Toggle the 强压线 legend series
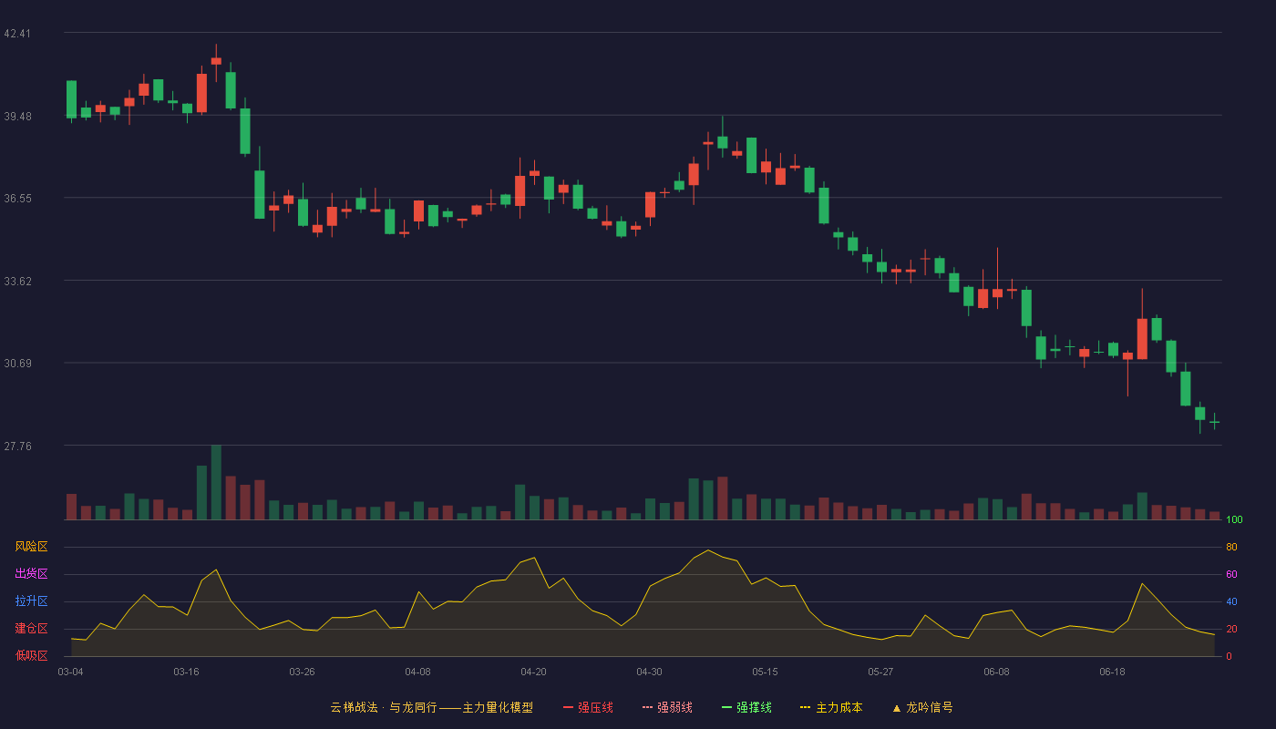Screen dimensions: 1276x729 588,707
